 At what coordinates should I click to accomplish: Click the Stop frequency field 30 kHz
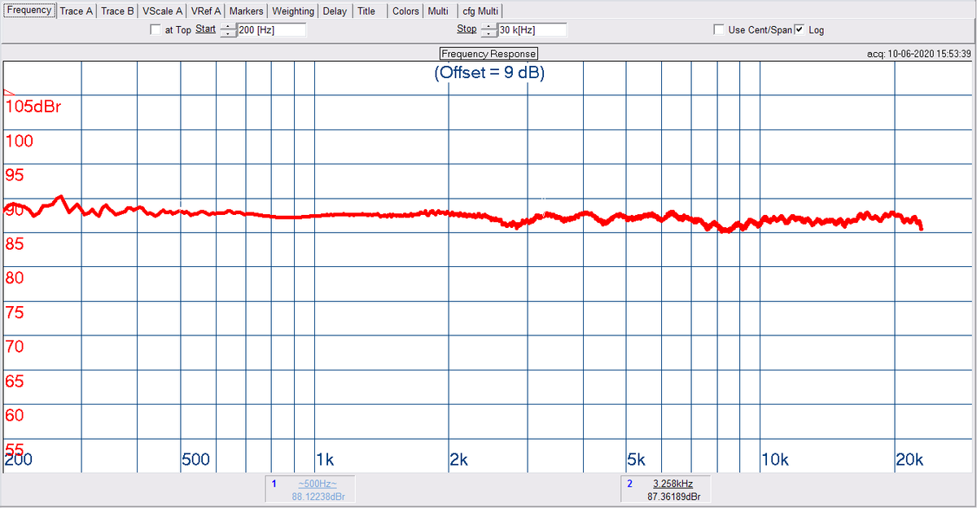532,30
